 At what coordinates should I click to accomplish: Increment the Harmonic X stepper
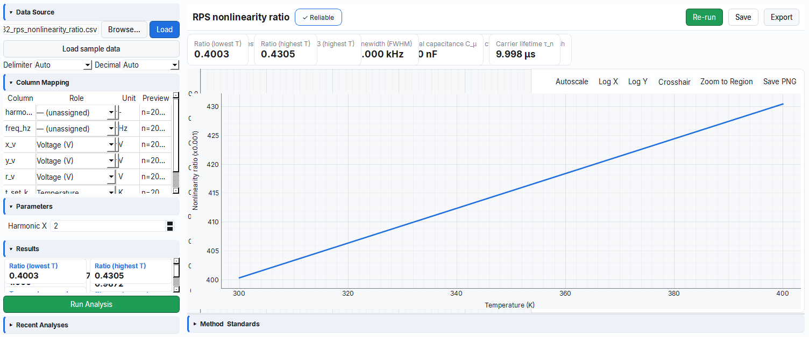tap(170, 223)
